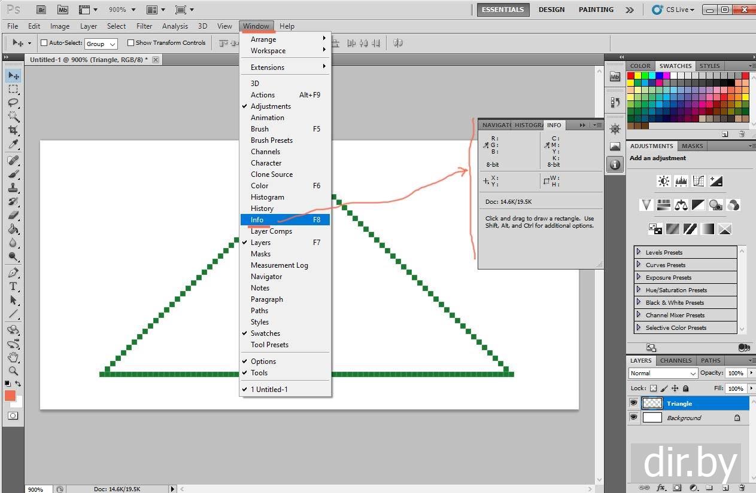Screen dimensions: 756x493
Task: Open the layer blend mode Normal dropdown
Action: click(663, 373)
